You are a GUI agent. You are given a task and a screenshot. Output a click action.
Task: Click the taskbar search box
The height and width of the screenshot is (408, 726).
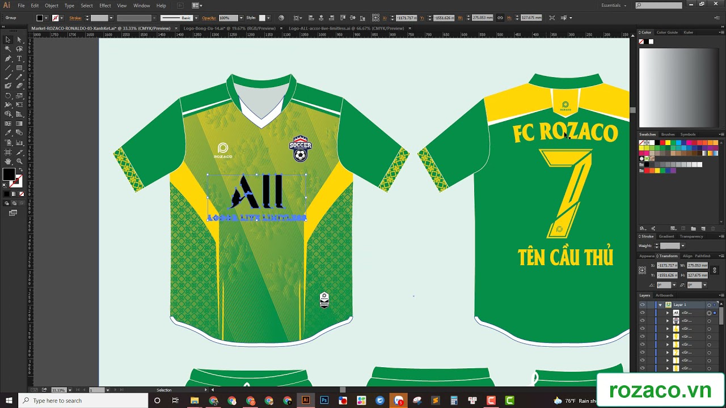point(84,400)
